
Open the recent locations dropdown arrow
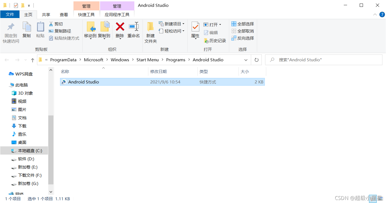[x=25, y=60]
